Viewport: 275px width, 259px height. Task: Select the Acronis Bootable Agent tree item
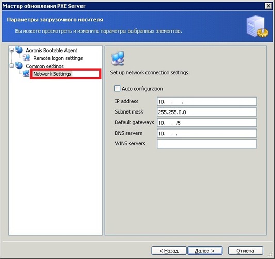point(52,51)
